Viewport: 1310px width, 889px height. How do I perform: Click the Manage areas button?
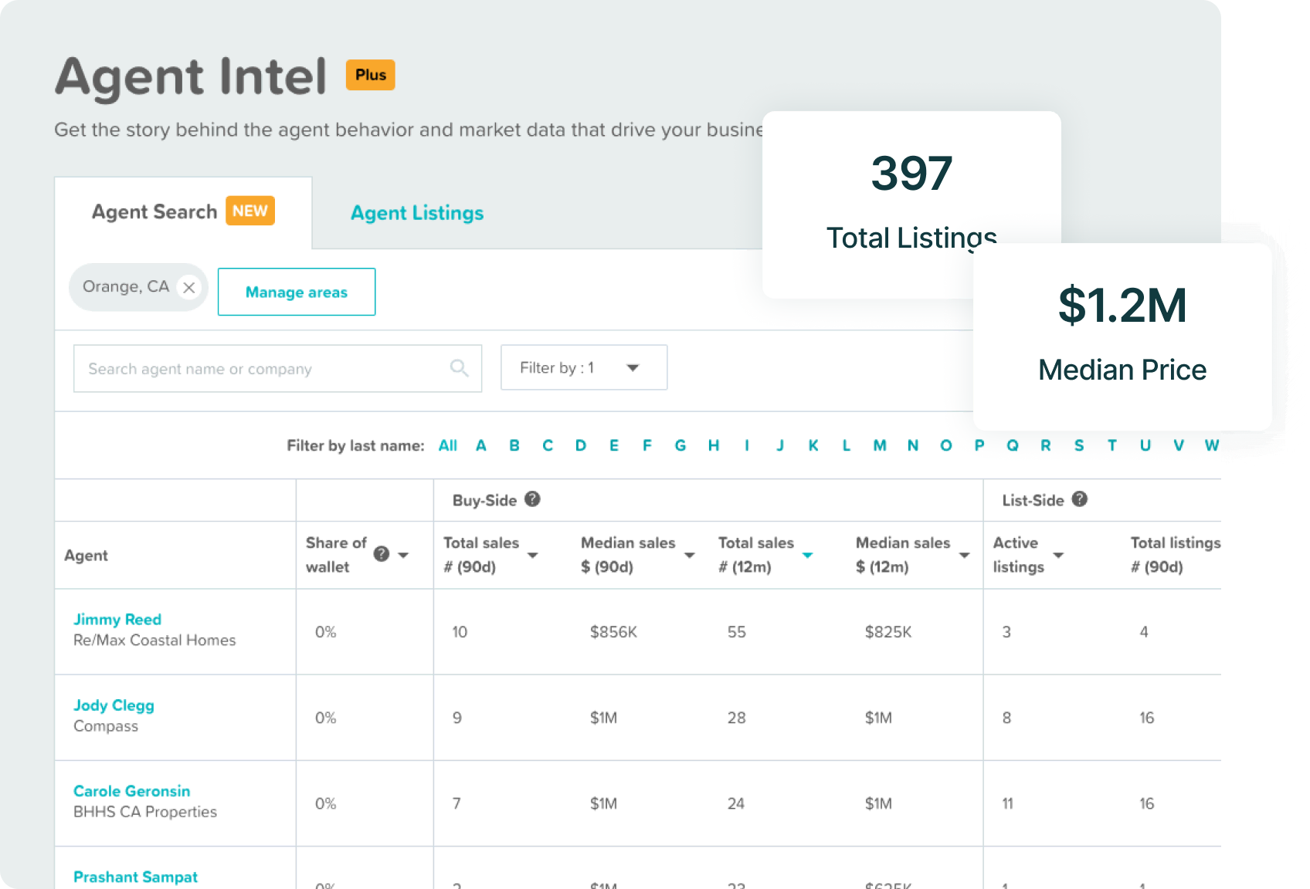297,292
